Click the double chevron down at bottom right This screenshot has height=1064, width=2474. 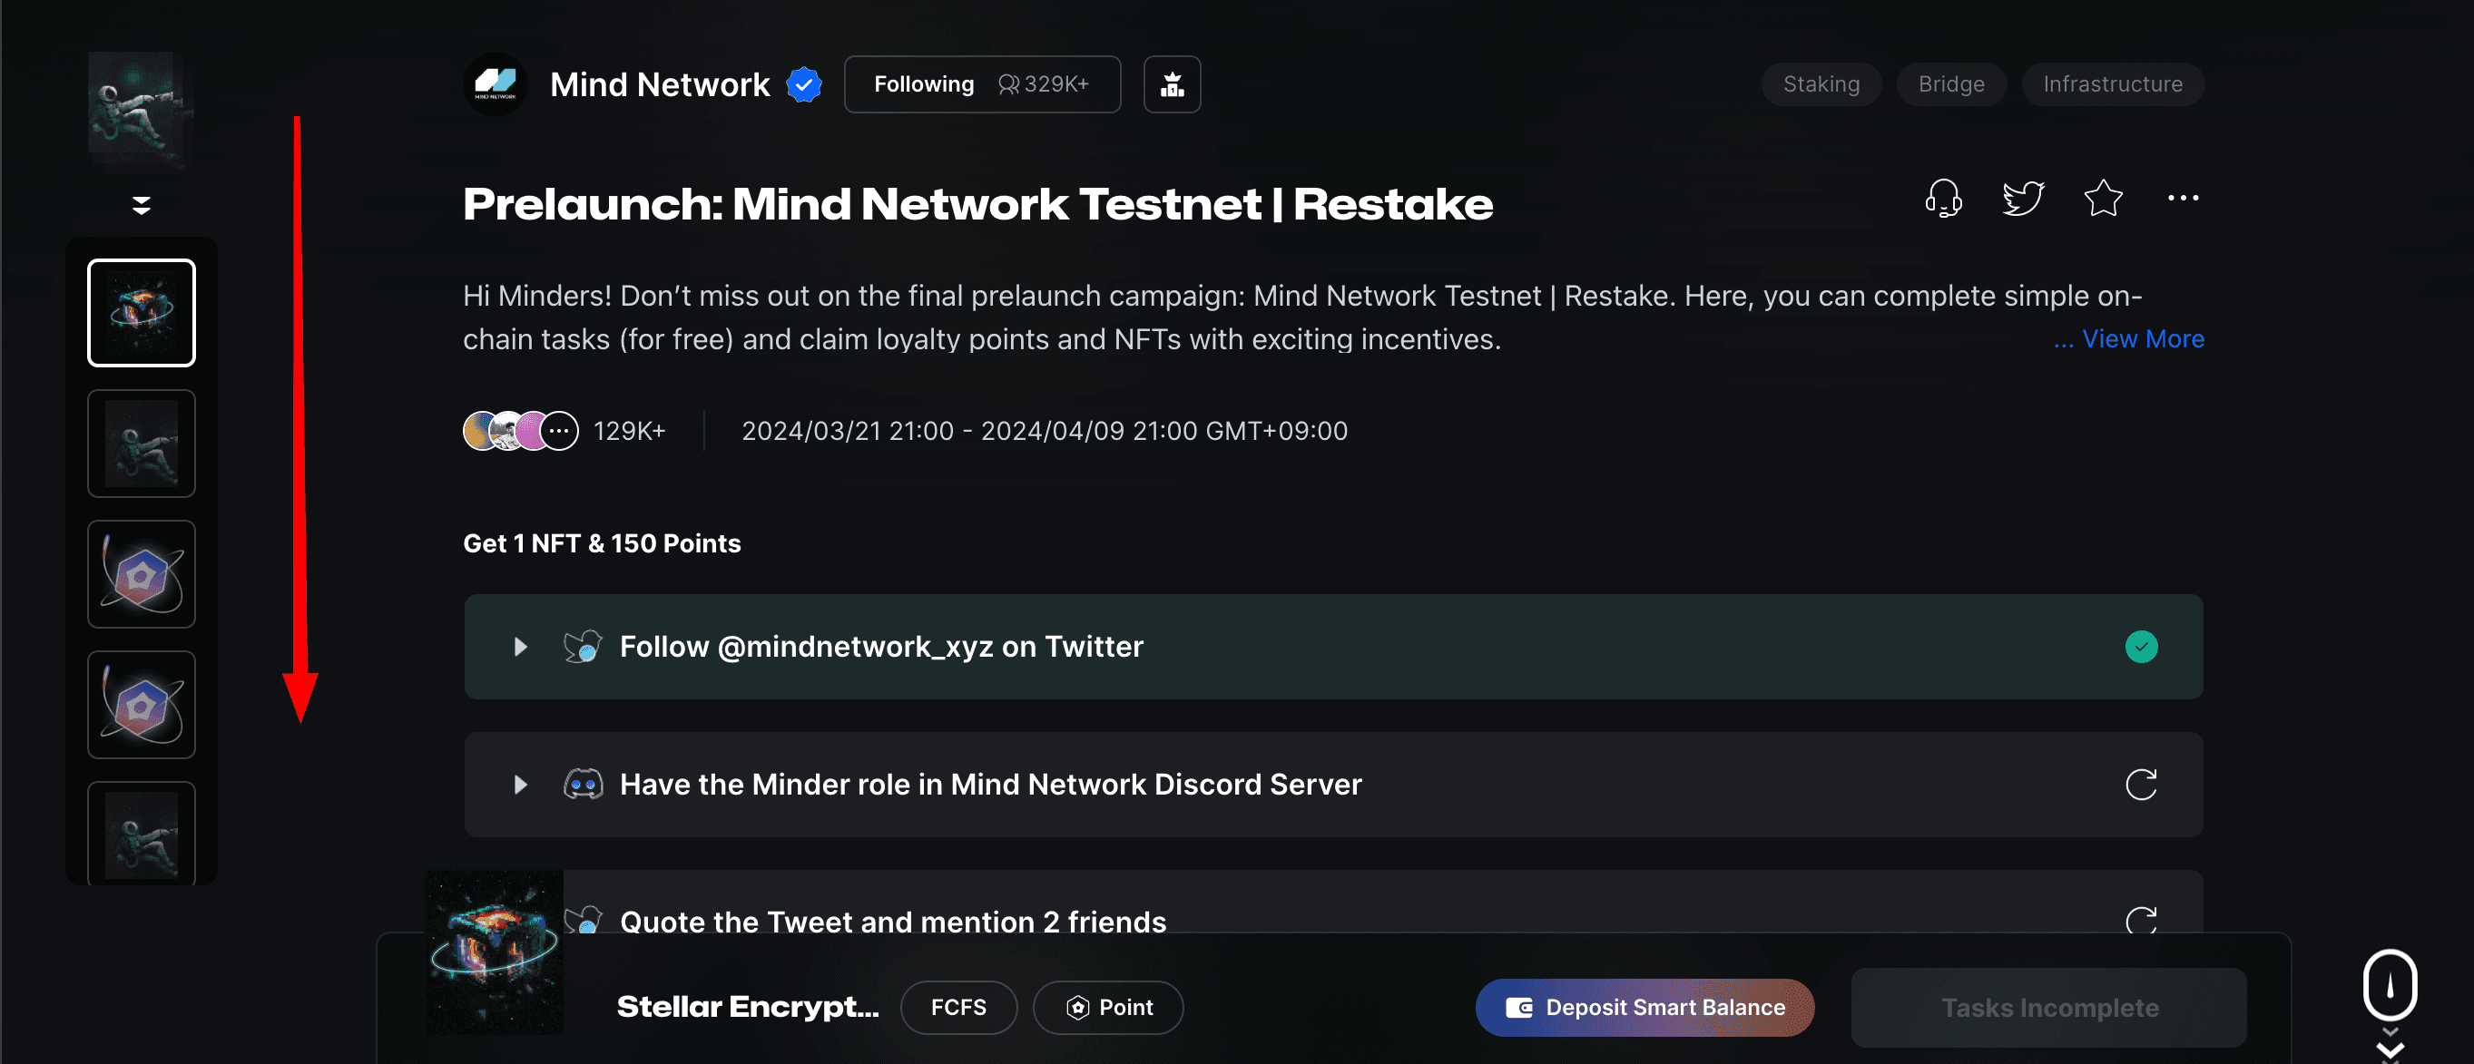2390,1047
